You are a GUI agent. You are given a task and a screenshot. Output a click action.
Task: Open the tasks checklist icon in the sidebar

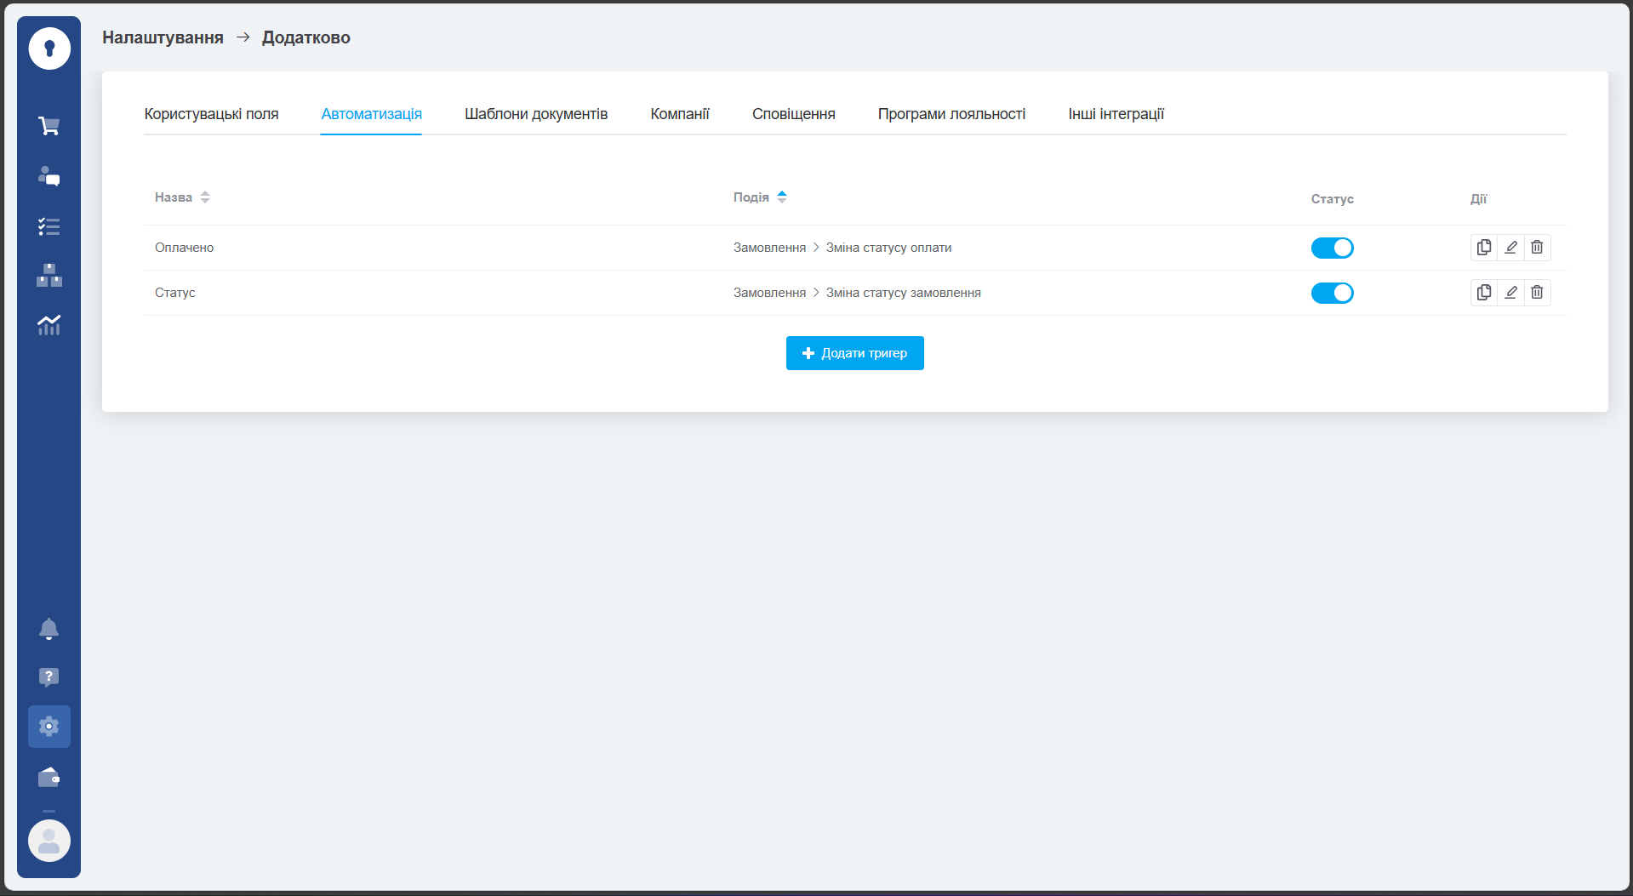pos(49,226)
